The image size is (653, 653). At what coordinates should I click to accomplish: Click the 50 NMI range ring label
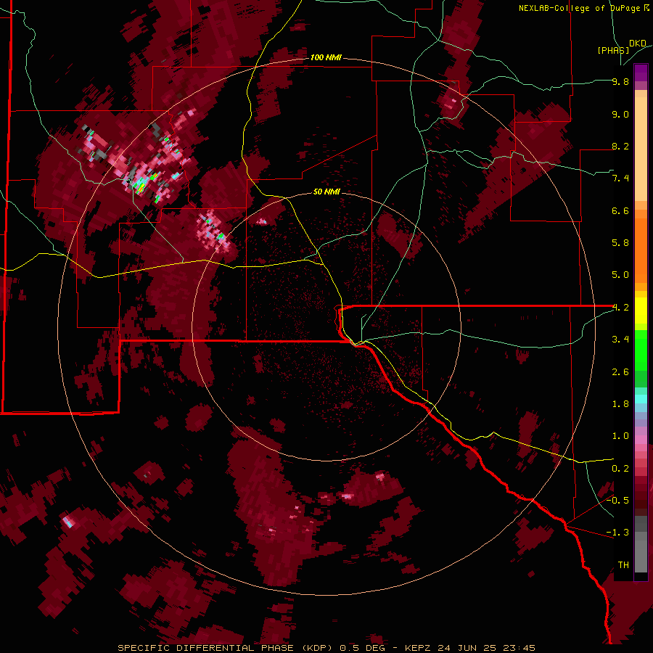click(x=326, y=192)
